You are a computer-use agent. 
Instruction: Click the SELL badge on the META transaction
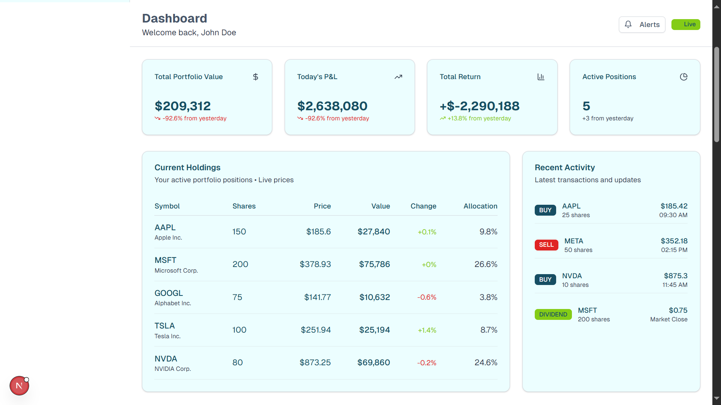point(546,245)
